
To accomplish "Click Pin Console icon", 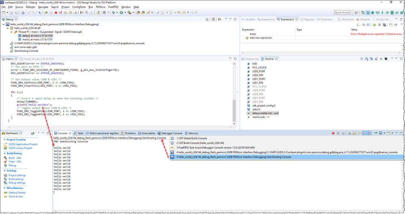I will (375, 133).
